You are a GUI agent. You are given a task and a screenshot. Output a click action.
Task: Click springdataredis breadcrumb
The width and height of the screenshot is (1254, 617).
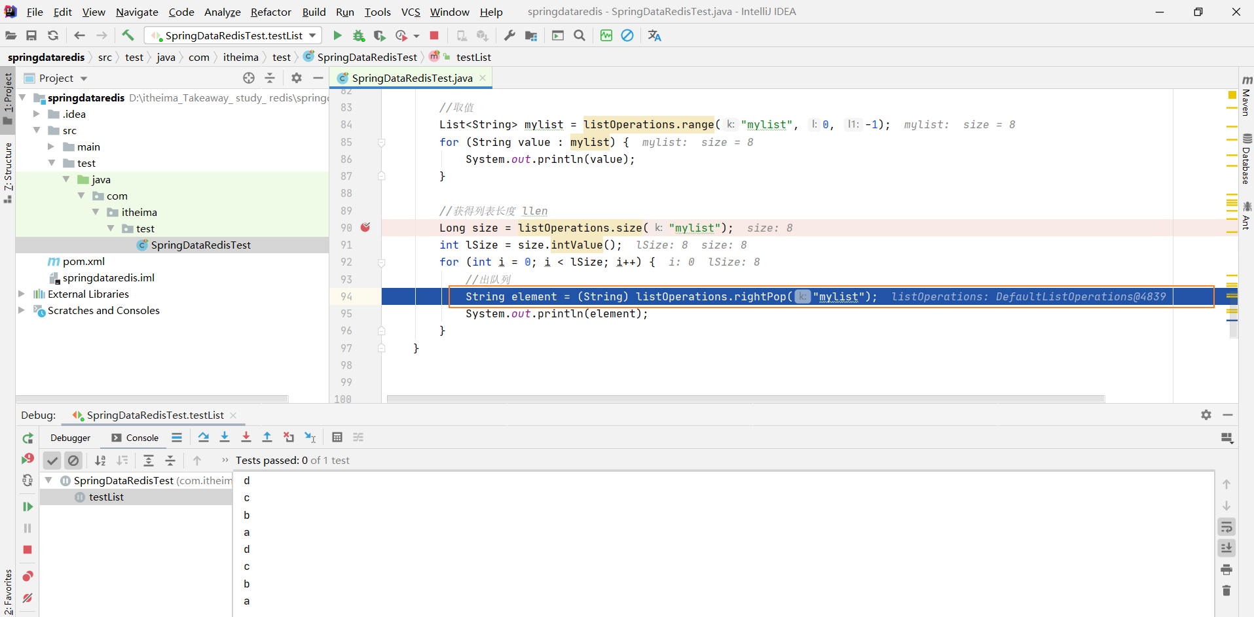tap(46, 57)
